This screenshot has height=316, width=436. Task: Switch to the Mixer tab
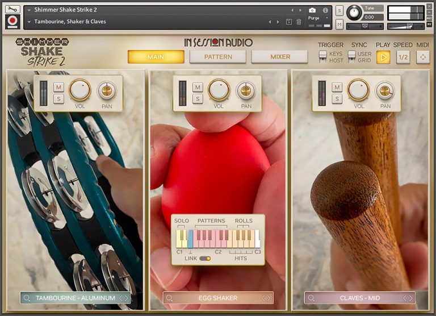(x=280, y=57)
